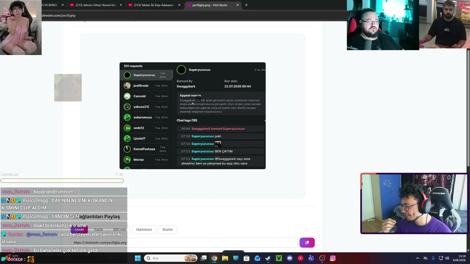Image resolution: width=470 pixels, height=264 pixels.
Task: Click the ban date '22.07.2026 00:44'
Action: click(x=238, y=86)
